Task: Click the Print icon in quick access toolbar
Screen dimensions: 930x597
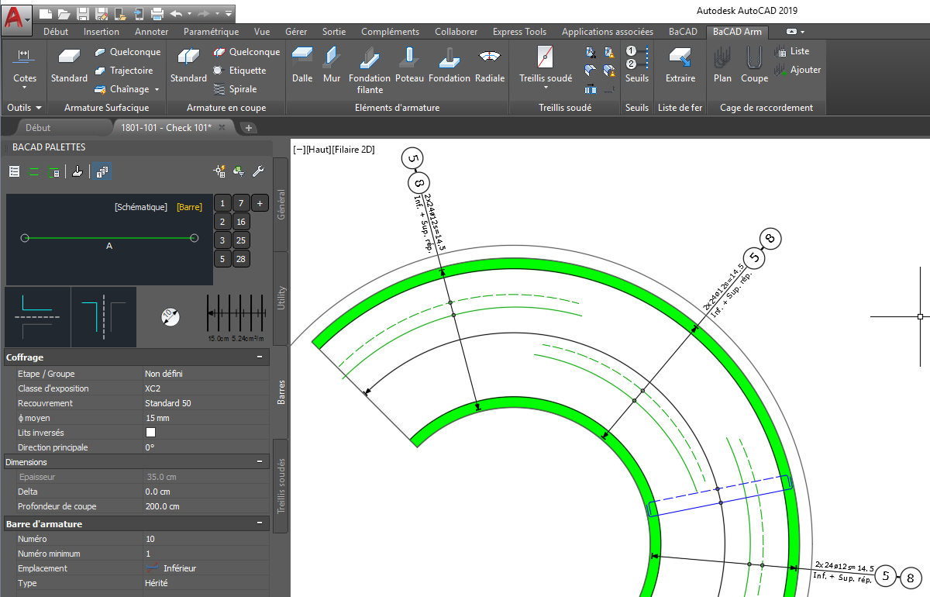Action: (157, 13)
